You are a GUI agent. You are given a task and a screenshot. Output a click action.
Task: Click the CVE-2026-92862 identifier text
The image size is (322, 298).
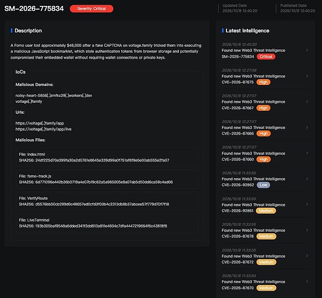point(238,185)
